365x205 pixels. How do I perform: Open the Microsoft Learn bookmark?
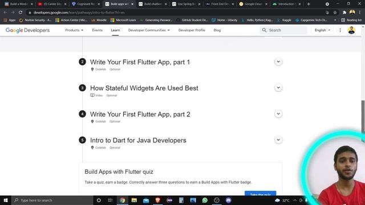[x=123, y=20]
